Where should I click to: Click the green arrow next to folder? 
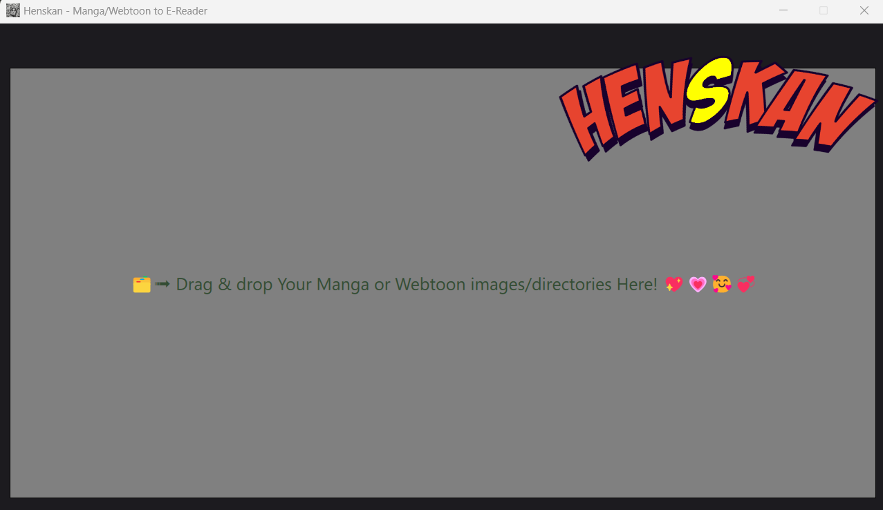pyautogui.click(x=162, y=284)
